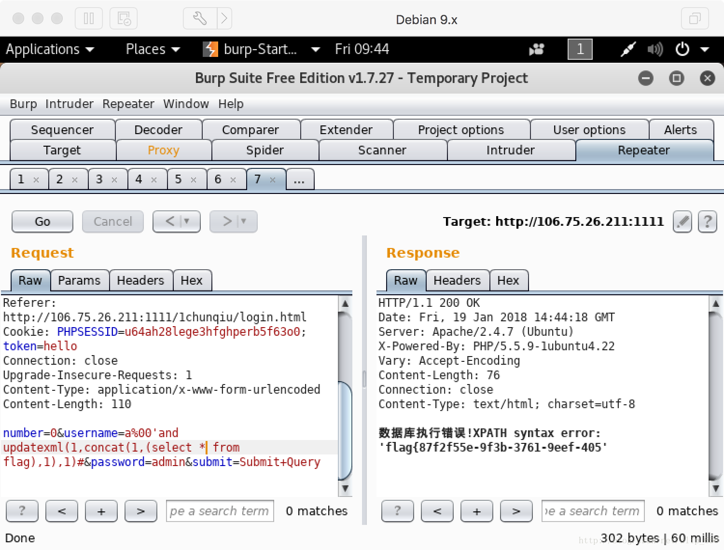The image size is (724, 550).
Task: Click the disabled Cancel button
Action: tap(112, 221)
